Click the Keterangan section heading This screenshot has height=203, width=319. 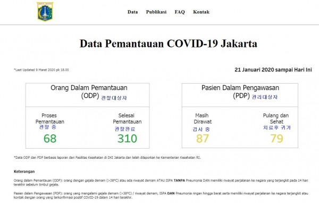24,172
